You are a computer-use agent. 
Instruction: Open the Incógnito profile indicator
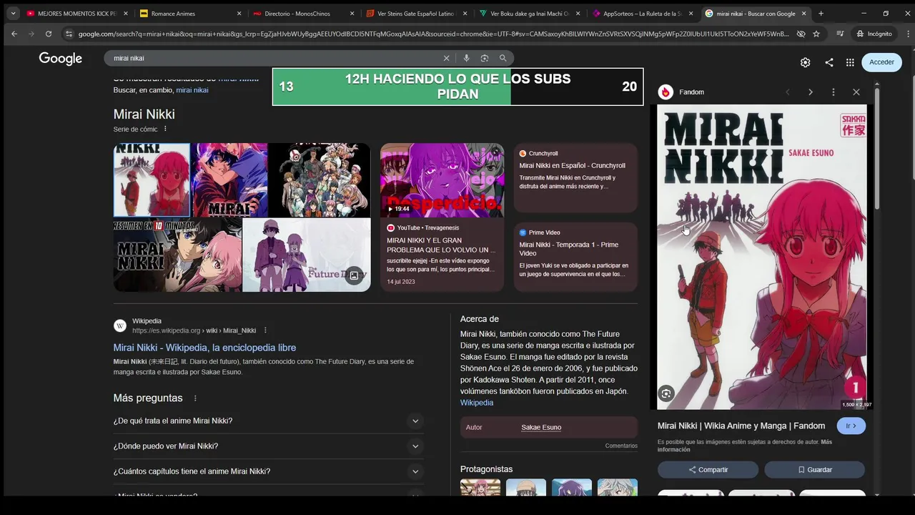click(x=874, y=34)
